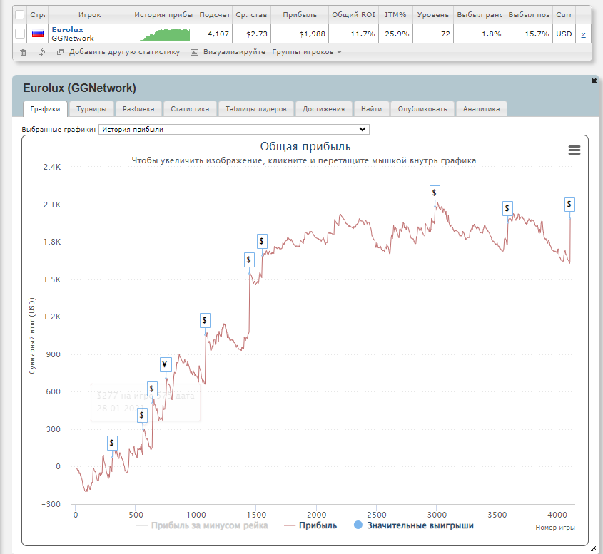This screenshot has width=603, height=554.
Task: Click the dollar marker at game 4100
Action: tap(569, 204)
